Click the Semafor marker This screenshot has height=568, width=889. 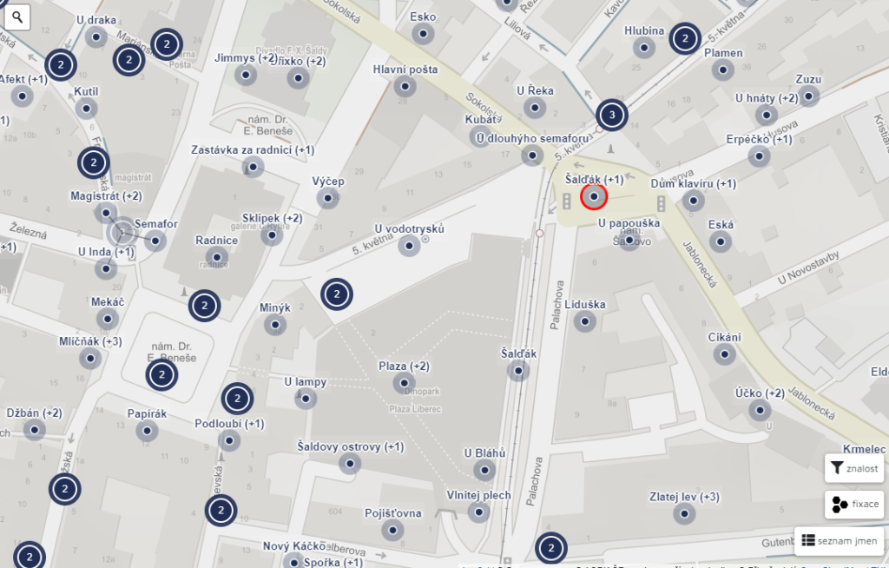pos(155,241)
